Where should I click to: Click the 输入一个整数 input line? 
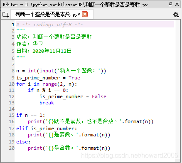point(61,71)
